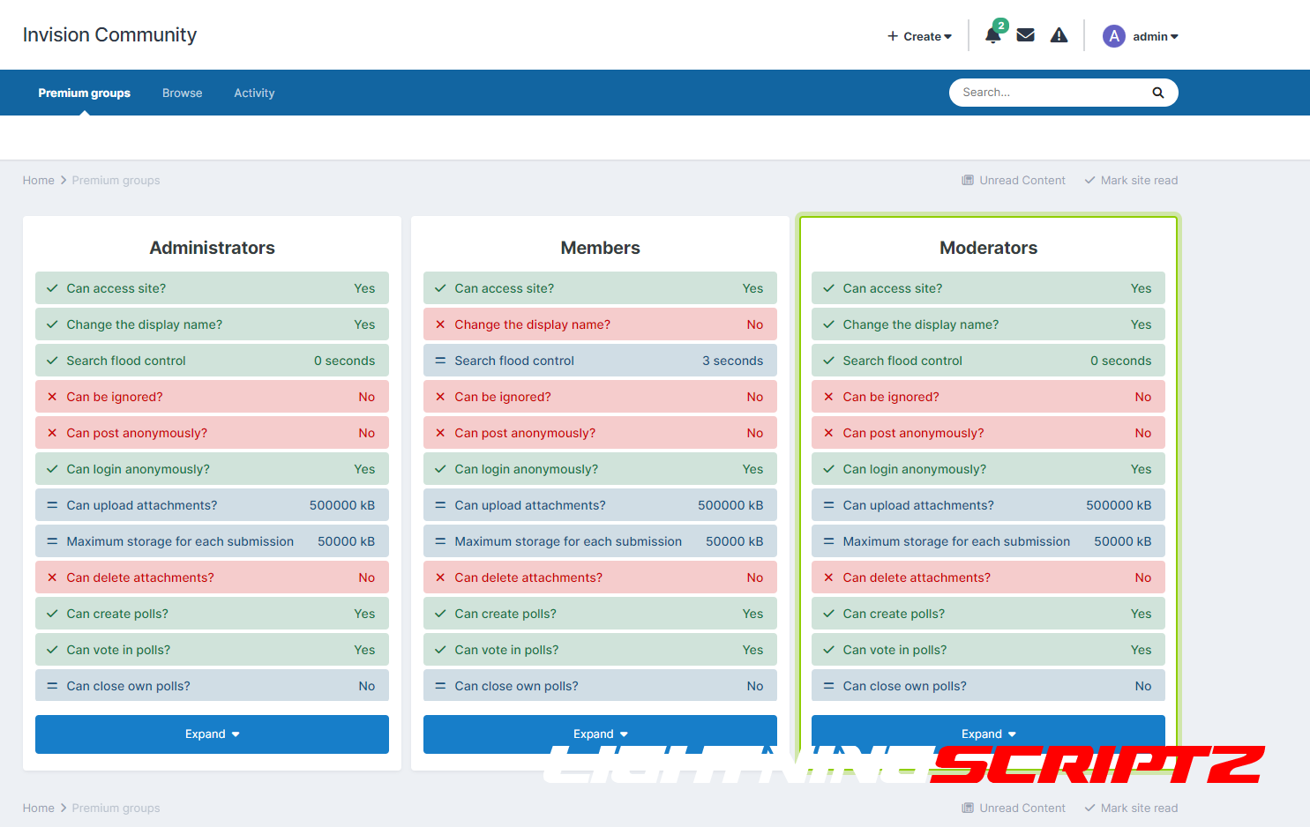Click the Unread Content icon at top
The height and width of the screenshot is (827, 1310).
point(968,181)
